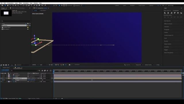Open the Character panel
This screenshot has width=184, height=104.
pos(166,27)
